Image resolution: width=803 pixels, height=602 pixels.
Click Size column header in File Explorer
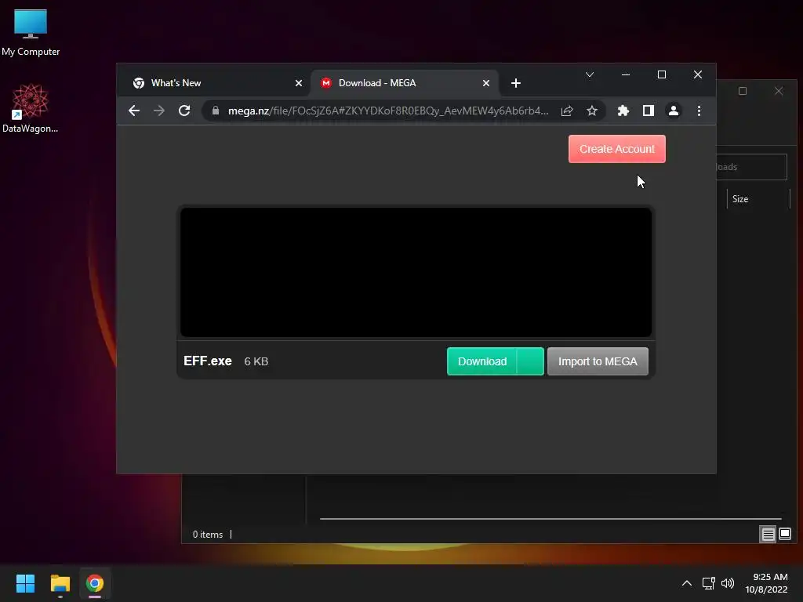click(x=758, y=199)
